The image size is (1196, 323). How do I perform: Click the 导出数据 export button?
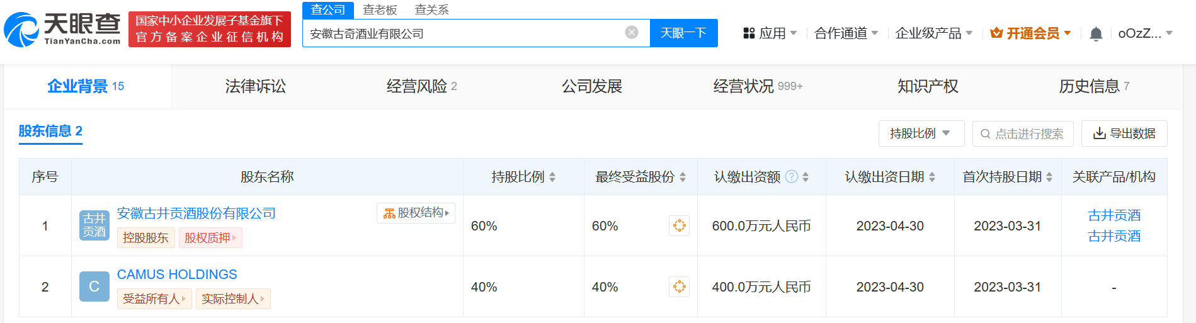coord(1124,133)
